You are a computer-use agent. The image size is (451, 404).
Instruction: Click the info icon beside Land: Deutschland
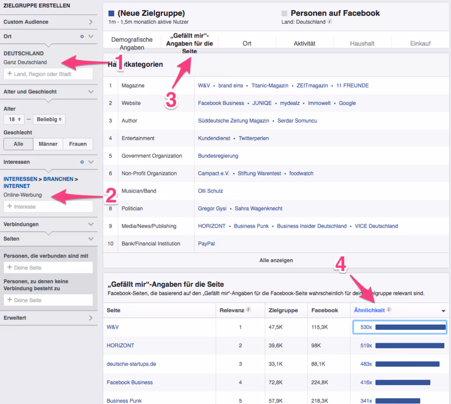click(329, 22)
